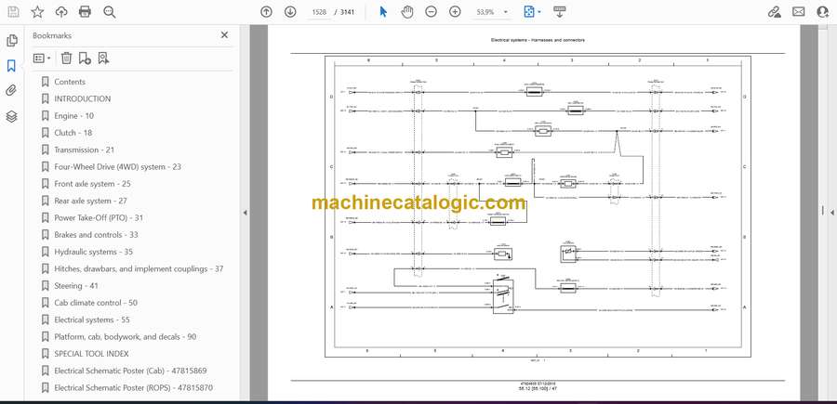Zoom out with the minus button

point(431,12)
